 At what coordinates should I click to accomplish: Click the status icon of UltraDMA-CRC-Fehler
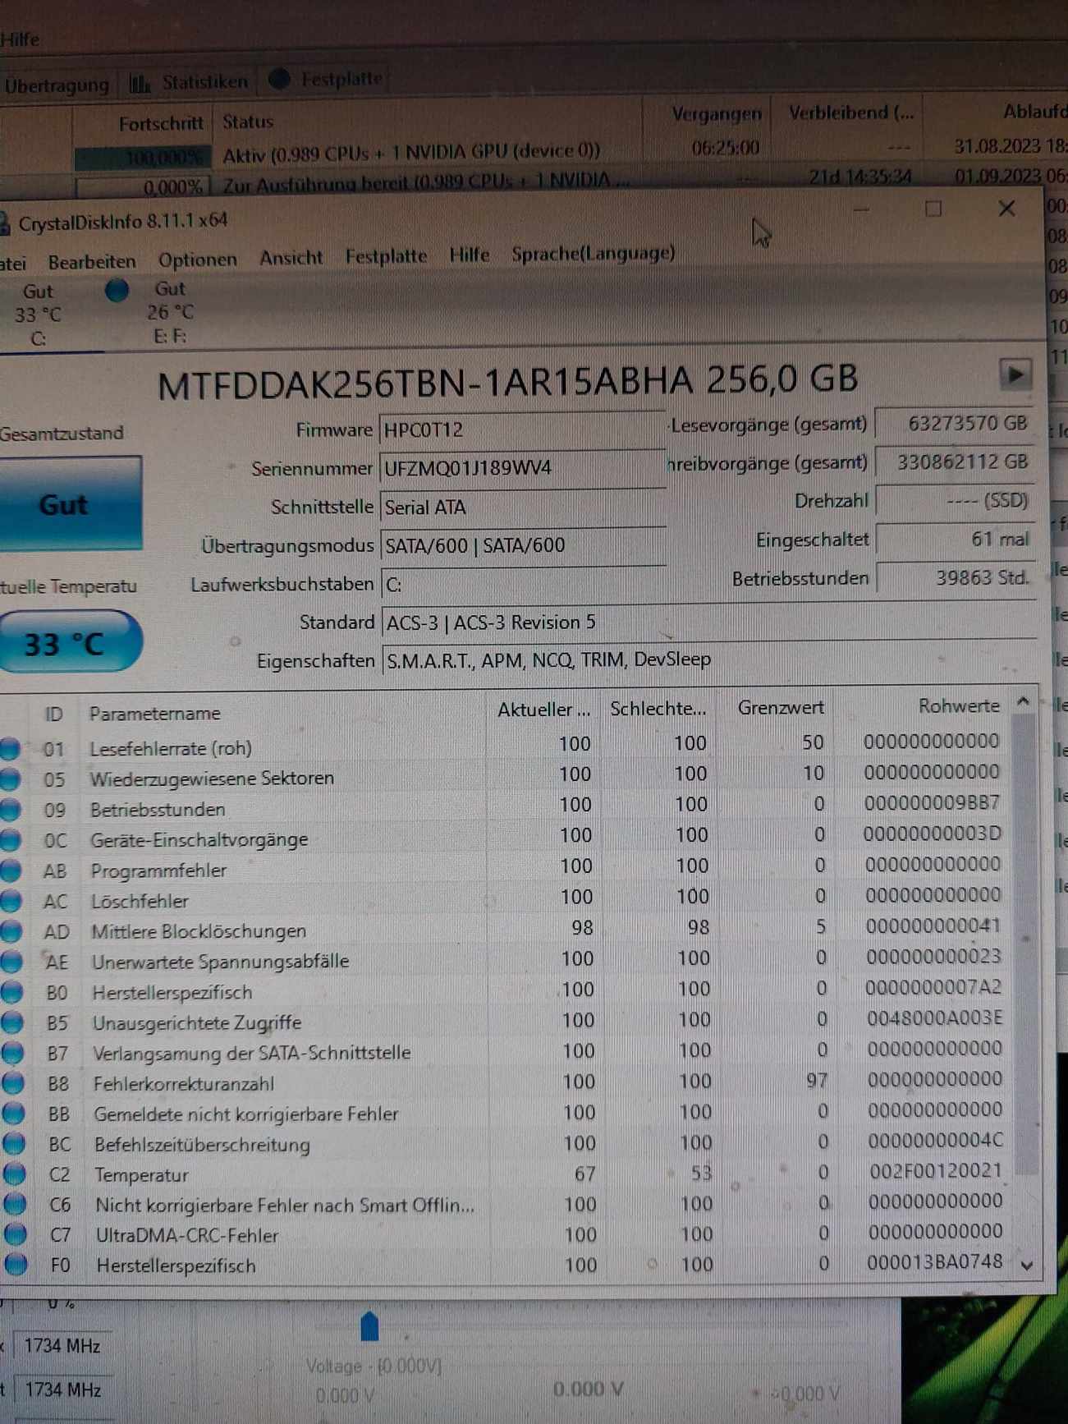[x=16, y=1235]
